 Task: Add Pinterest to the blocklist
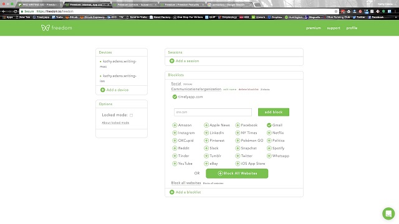tap(206, 141)
